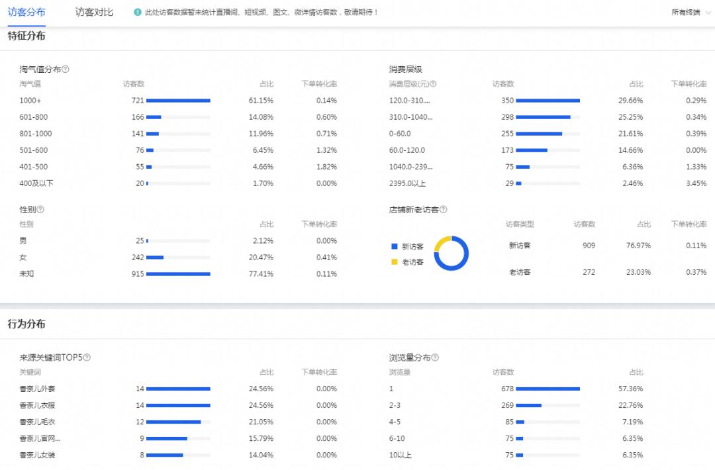Select the 访客分布 tab
The image size is (715, 470).
(x=26, y=12)
